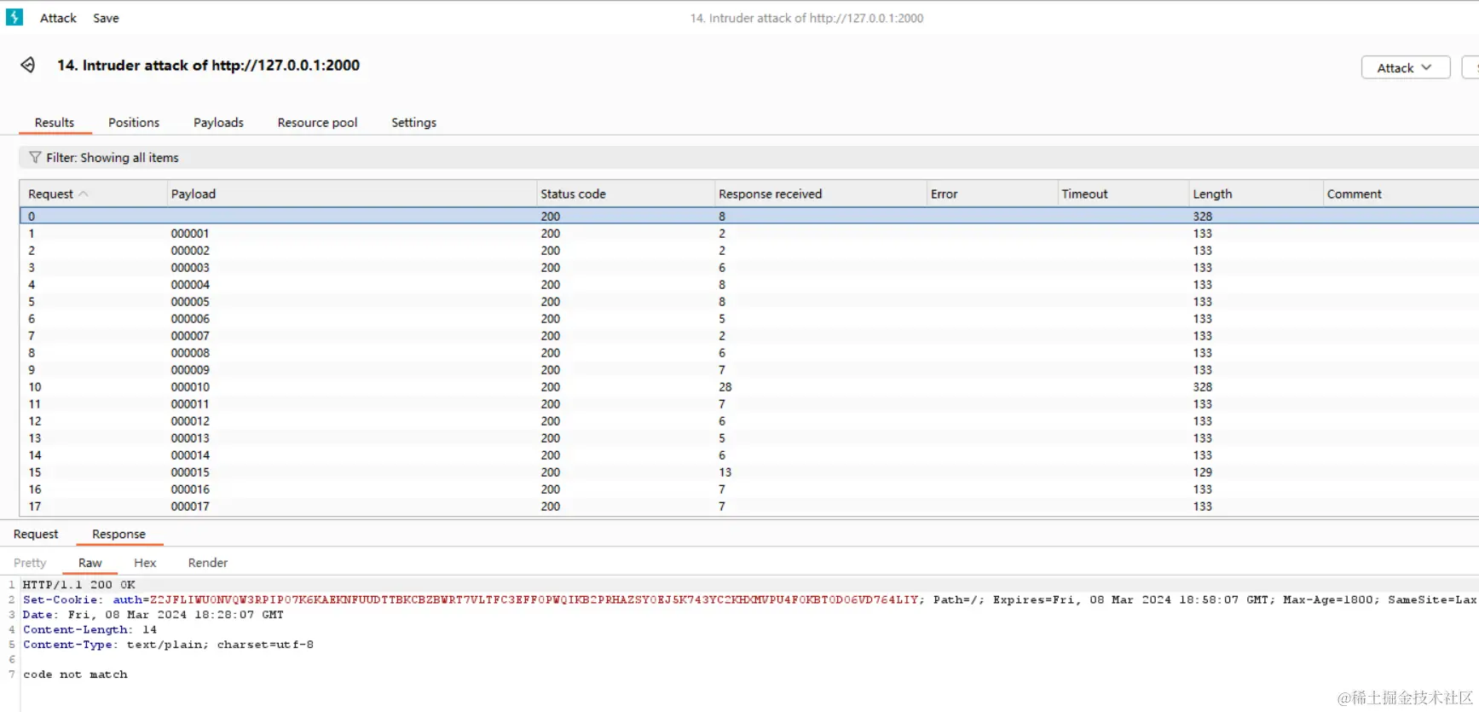Select the row with payload 000011
1479x712 pixels.
(748, 404)
